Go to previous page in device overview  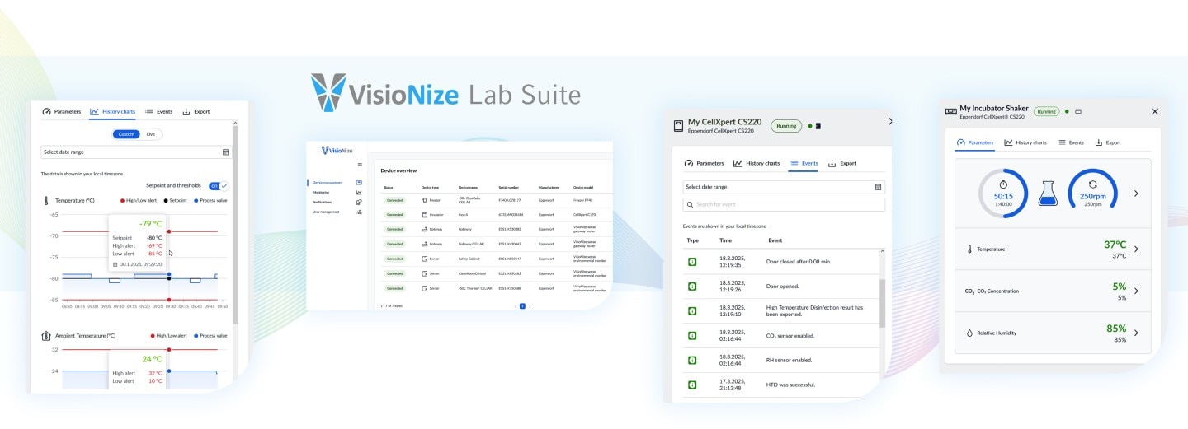[x=516, y=305]
